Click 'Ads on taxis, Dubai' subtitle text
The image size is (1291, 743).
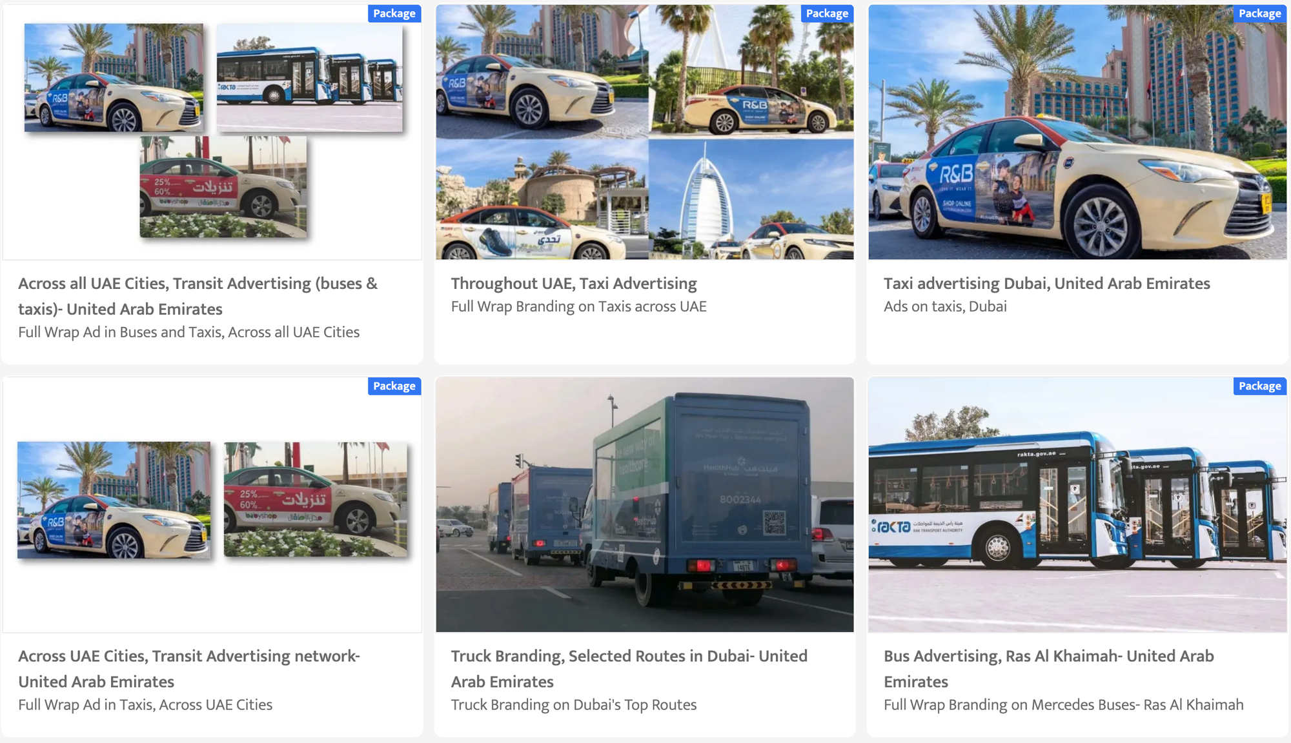[x=945, y=307]
